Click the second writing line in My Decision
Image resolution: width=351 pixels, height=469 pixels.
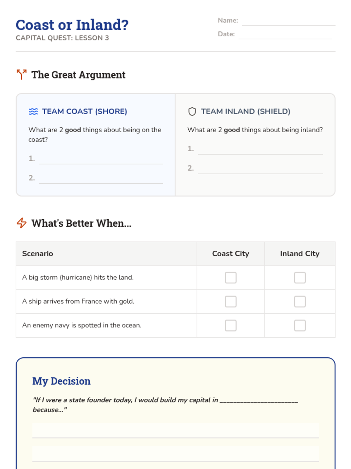point(175,454)
